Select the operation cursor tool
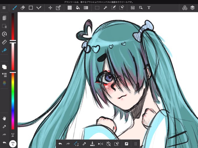The image size is (198, 148). tap(141, 8)
